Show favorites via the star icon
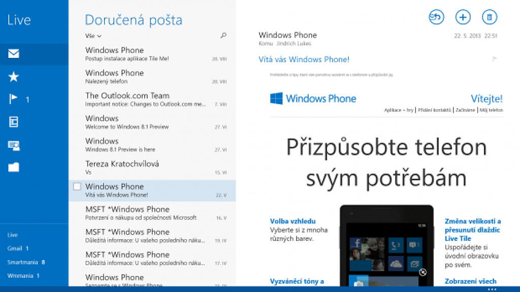520x292 pixels. [14, 77]
